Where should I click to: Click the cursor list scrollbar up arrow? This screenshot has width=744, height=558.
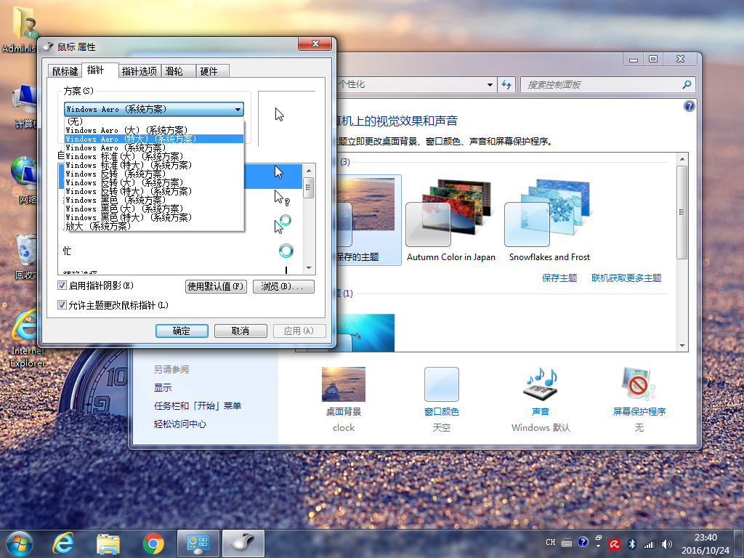309,170
